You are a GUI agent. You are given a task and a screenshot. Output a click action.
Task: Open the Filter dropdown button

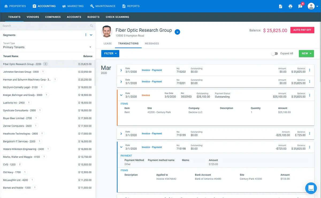110,54
